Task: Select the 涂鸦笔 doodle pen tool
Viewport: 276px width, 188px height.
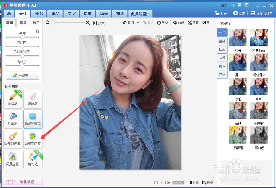Action: click(13, 99)
